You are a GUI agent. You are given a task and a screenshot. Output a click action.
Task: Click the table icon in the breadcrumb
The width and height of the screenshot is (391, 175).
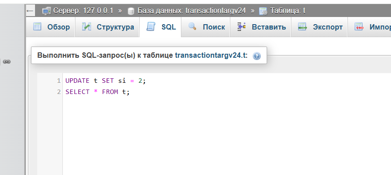pos(264,11)
